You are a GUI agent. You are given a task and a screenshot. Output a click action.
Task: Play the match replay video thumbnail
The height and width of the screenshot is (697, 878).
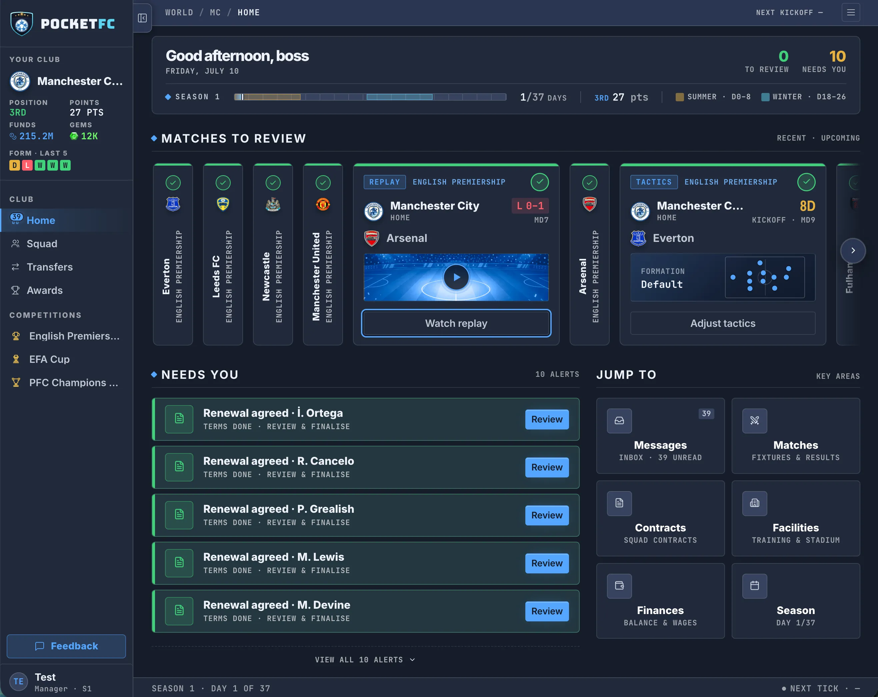pyautogui.click(x=456, y=277)
